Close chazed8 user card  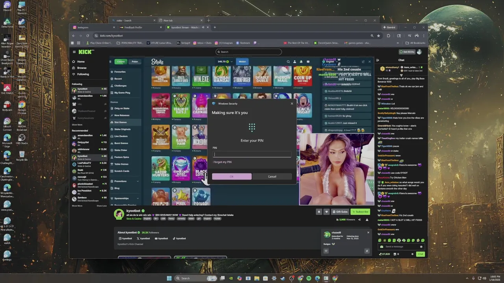point(368,232)
